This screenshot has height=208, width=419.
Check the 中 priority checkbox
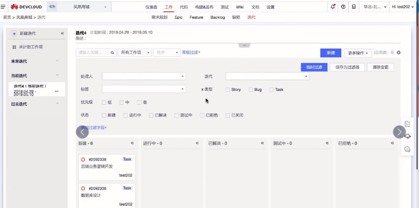[x=121, y=102]
